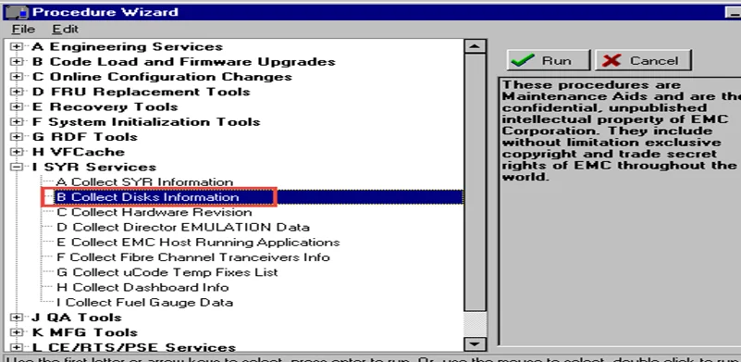
Task: Select D Collect Director EMULATION Data
Action: (x=183, y=228)
